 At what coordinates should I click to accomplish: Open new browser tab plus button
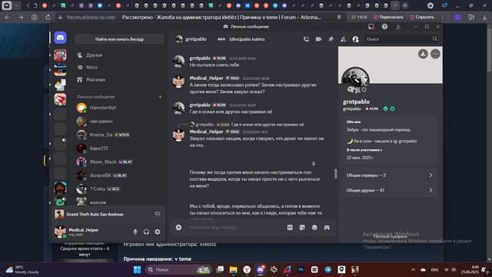tap(405, 5)
